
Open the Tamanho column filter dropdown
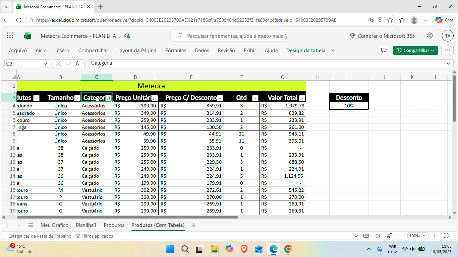(77, 98)
